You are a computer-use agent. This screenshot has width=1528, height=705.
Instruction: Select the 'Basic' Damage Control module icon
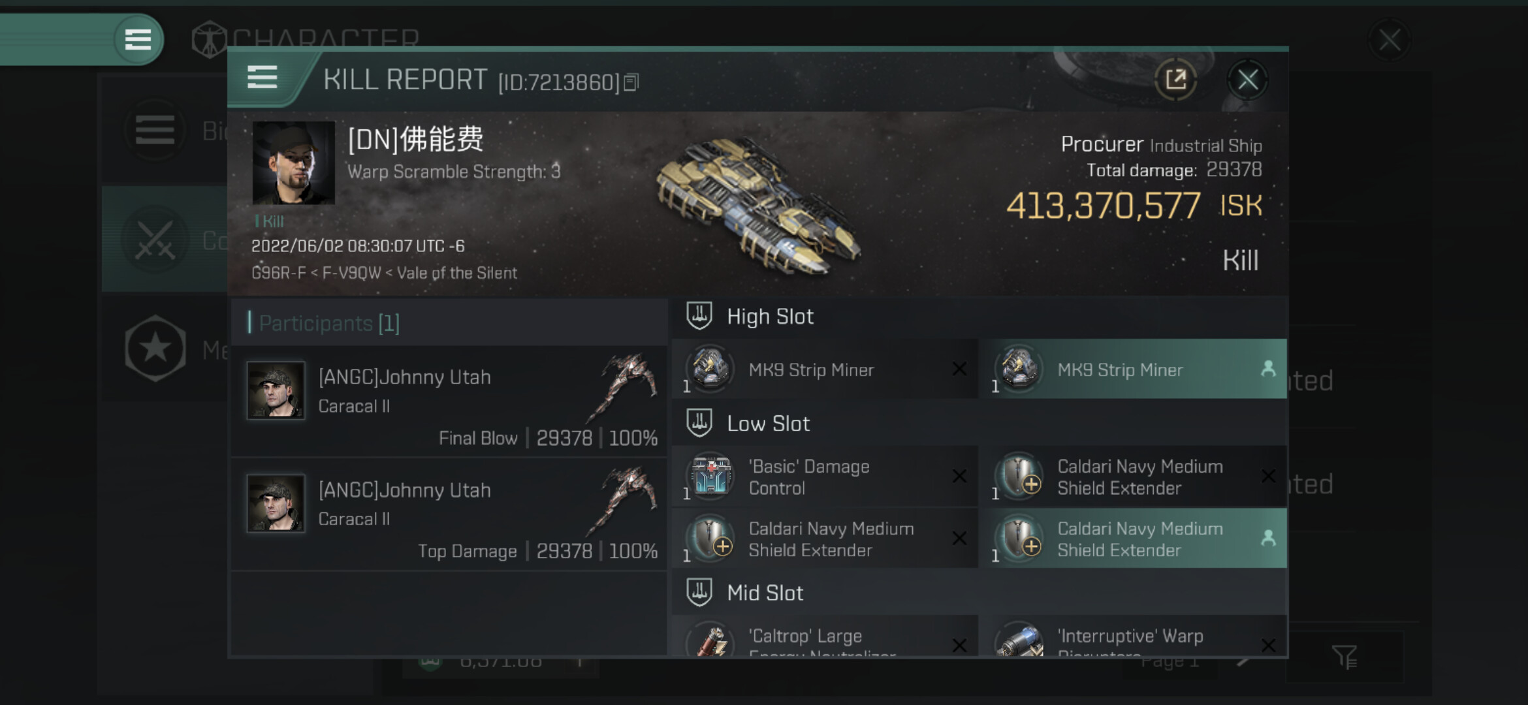click(x=711, y=477)
